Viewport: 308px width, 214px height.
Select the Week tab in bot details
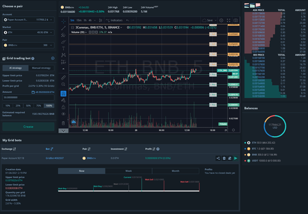pyautogui.click(x=128, y=171)
